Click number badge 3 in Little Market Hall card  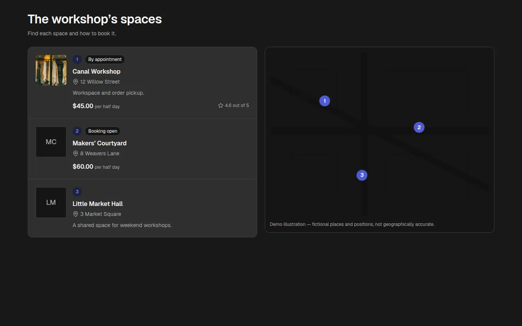(x=77, y=192)
